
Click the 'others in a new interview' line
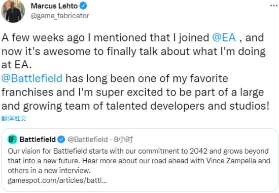pos(49,170)
